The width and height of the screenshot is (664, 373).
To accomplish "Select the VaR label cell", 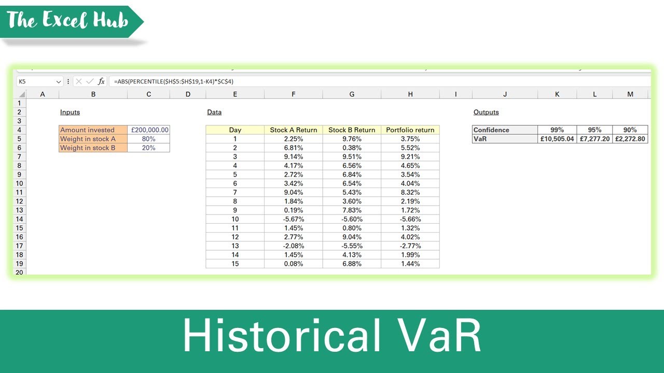I will 505,139.
